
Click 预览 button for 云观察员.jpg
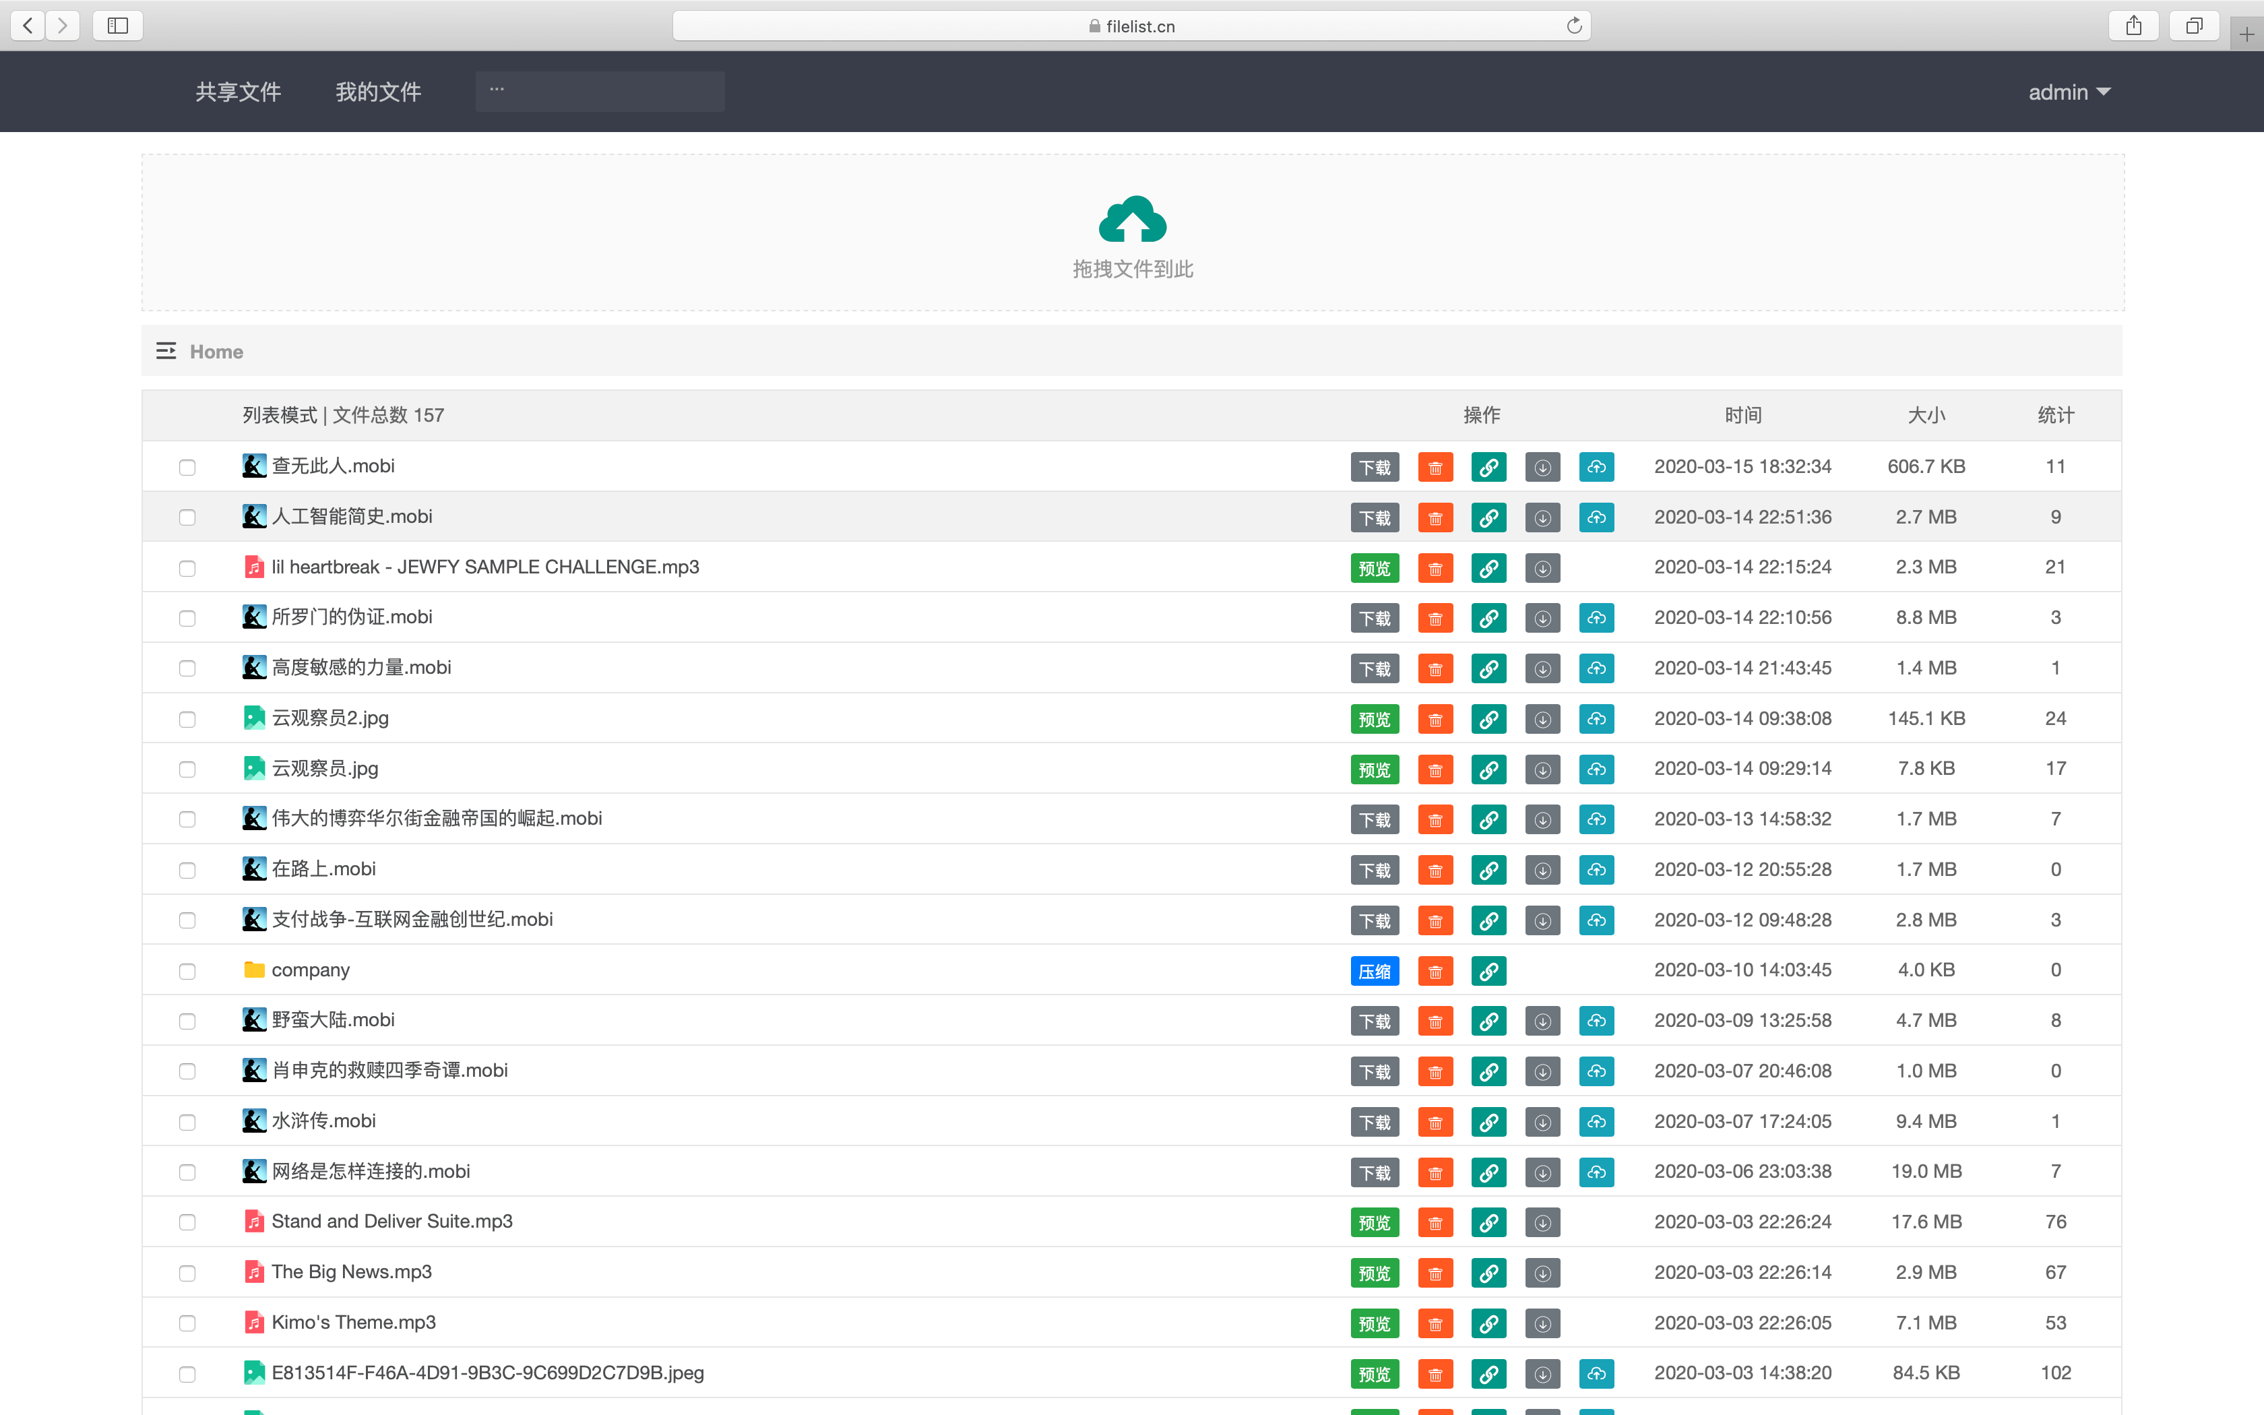pos(1375,769)
